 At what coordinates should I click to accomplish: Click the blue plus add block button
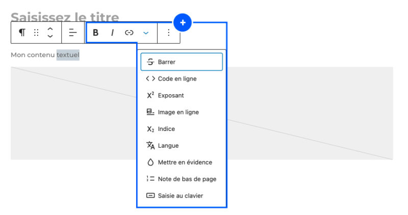coord(183,22)
